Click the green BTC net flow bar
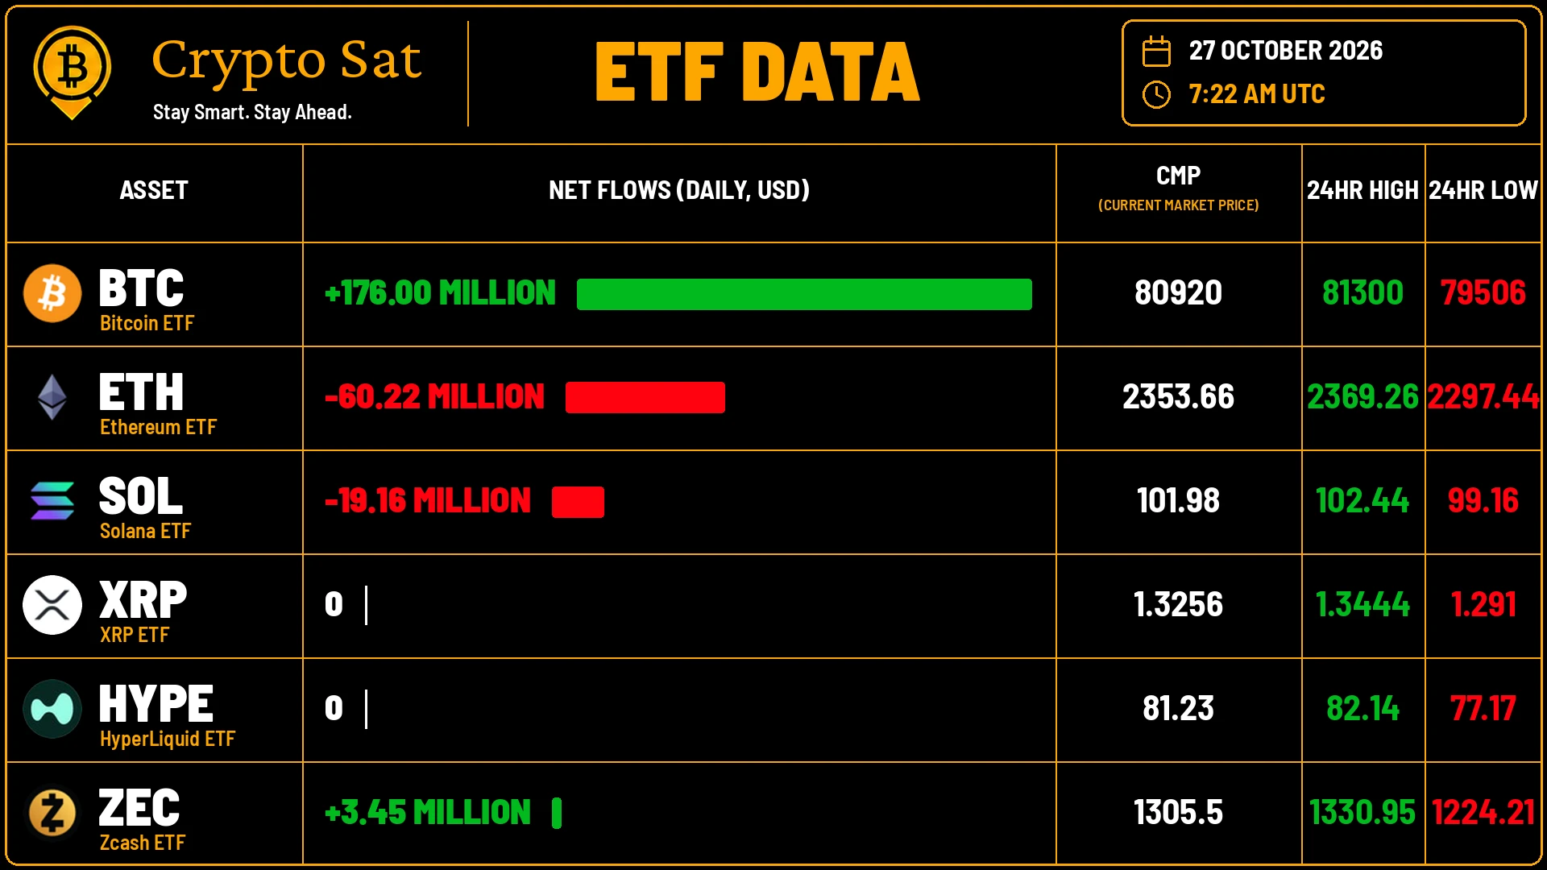Viewport: 1547px width, 870px height. (x=804, y=294)
